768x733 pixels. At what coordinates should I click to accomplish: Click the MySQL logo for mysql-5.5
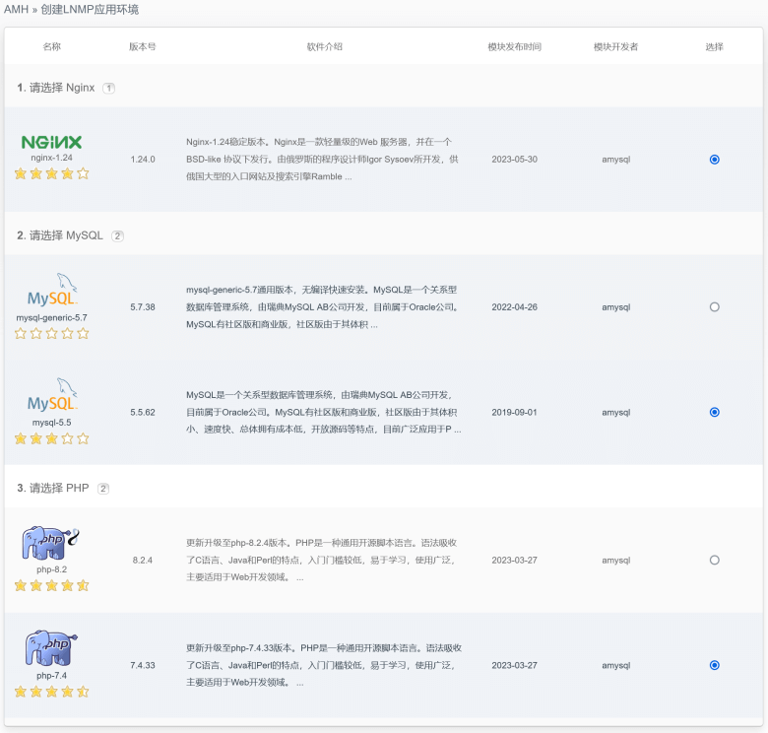tap(52, 394)
